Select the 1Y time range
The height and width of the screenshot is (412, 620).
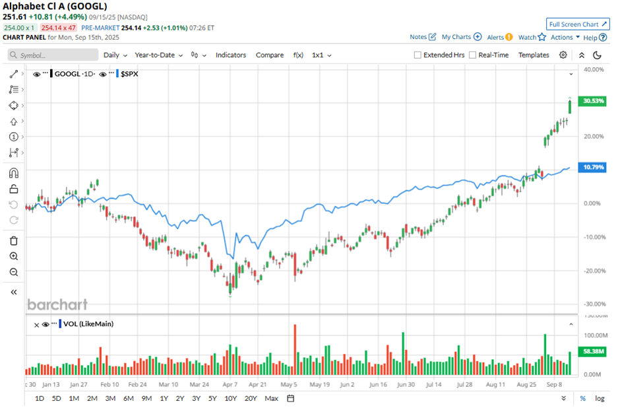click(x=164, y=399)
